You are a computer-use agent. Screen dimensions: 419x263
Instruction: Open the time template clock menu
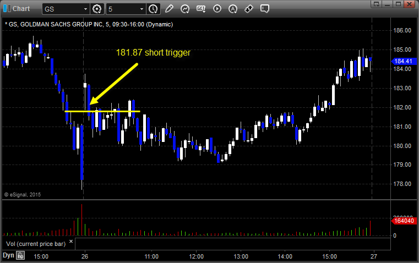pyautogui.click(x=153, y=9)
